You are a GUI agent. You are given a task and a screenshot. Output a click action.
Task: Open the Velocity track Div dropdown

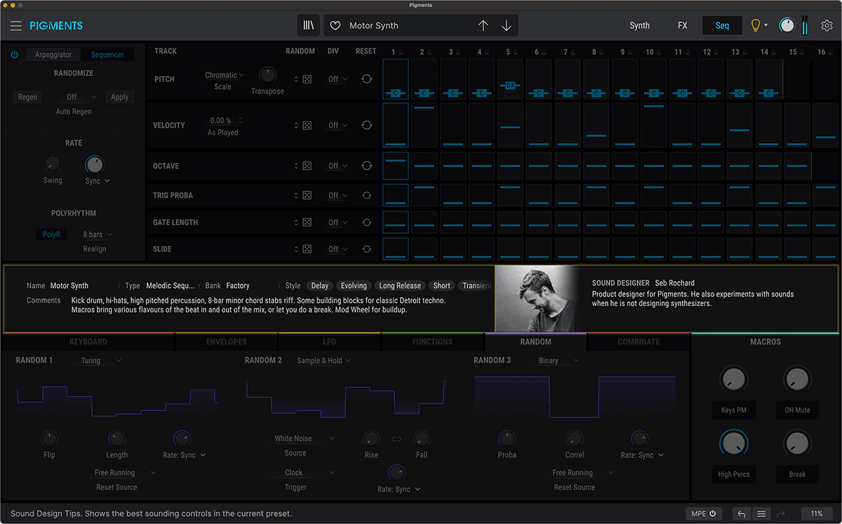coord(338,125)
